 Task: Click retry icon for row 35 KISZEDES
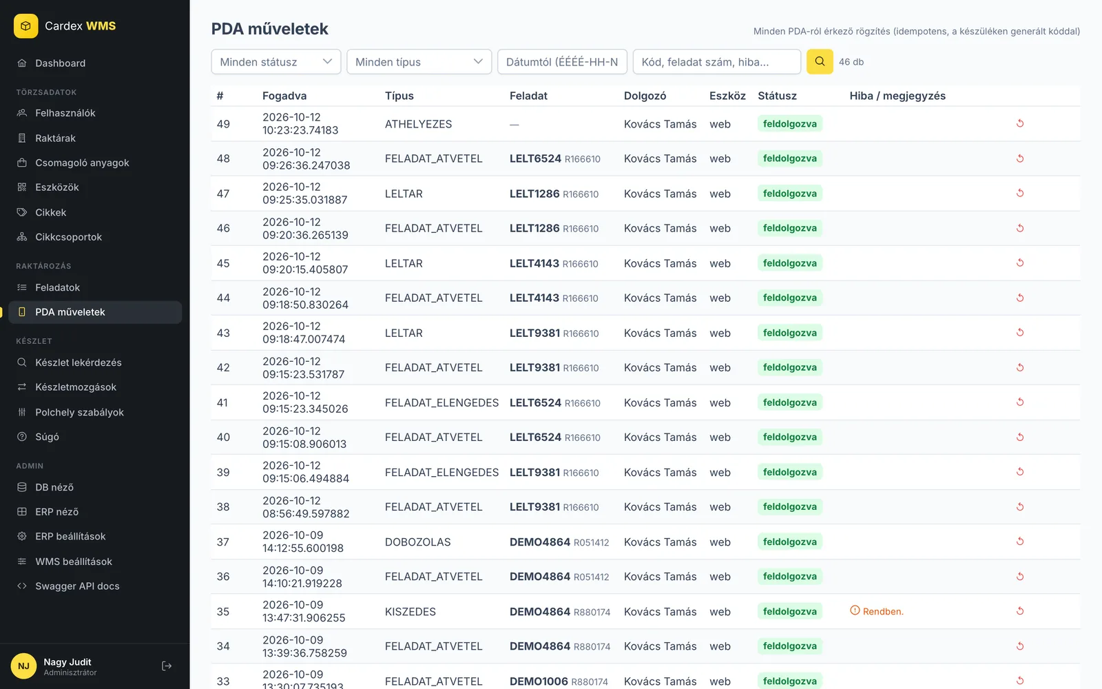click(x=1020, y=611)
